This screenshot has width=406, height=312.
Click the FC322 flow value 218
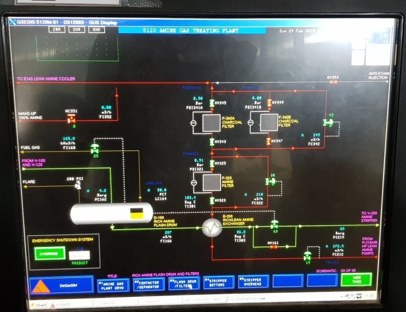point(260,194)
